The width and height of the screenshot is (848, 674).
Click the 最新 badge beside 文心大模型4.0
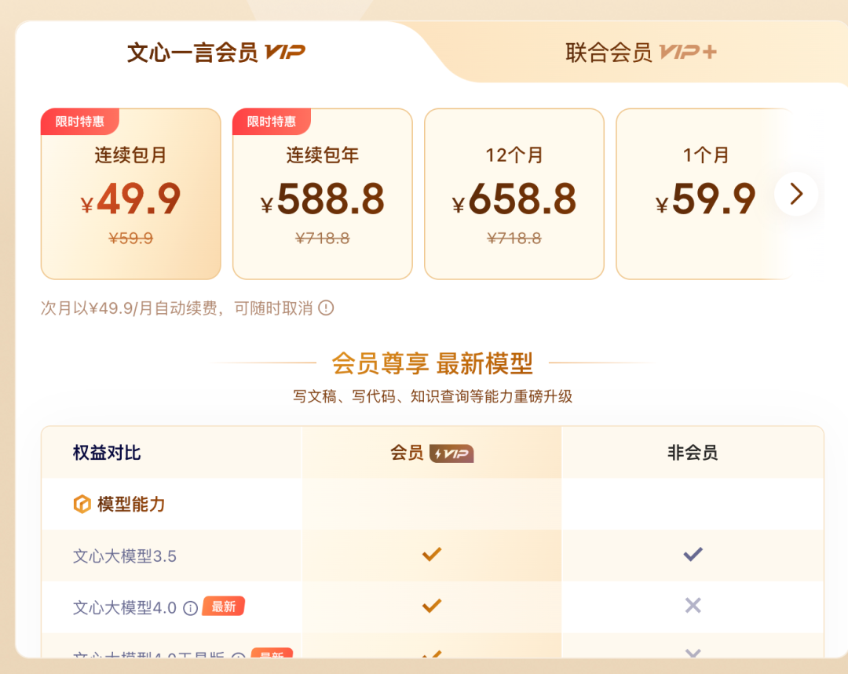tap(224, 607)
